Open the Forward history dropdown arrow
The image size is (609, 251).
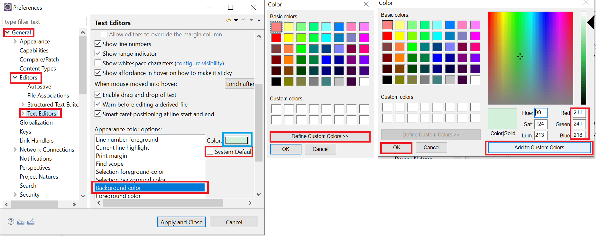point(251,20)
